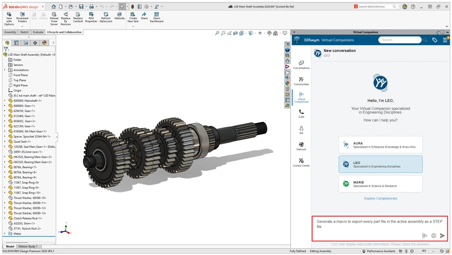
Task: Open the Create New Task dropdown arrow
Action: point(133,26)
